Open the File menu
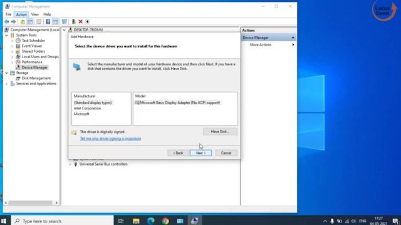Image resolution: width=401 pixels, height=225 pixels. pos(8,14)
